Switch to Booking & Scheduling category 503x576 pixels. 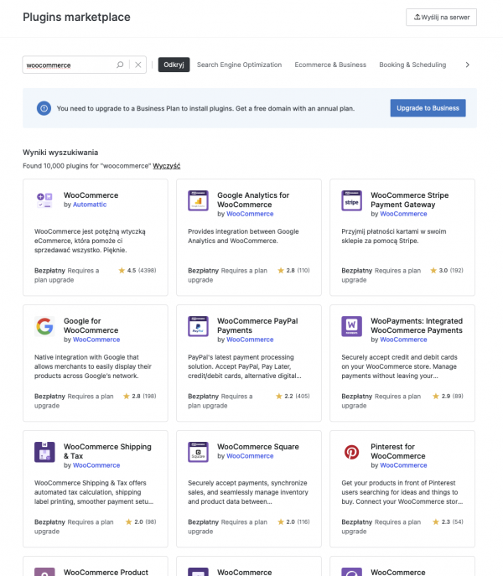[412, 65]
